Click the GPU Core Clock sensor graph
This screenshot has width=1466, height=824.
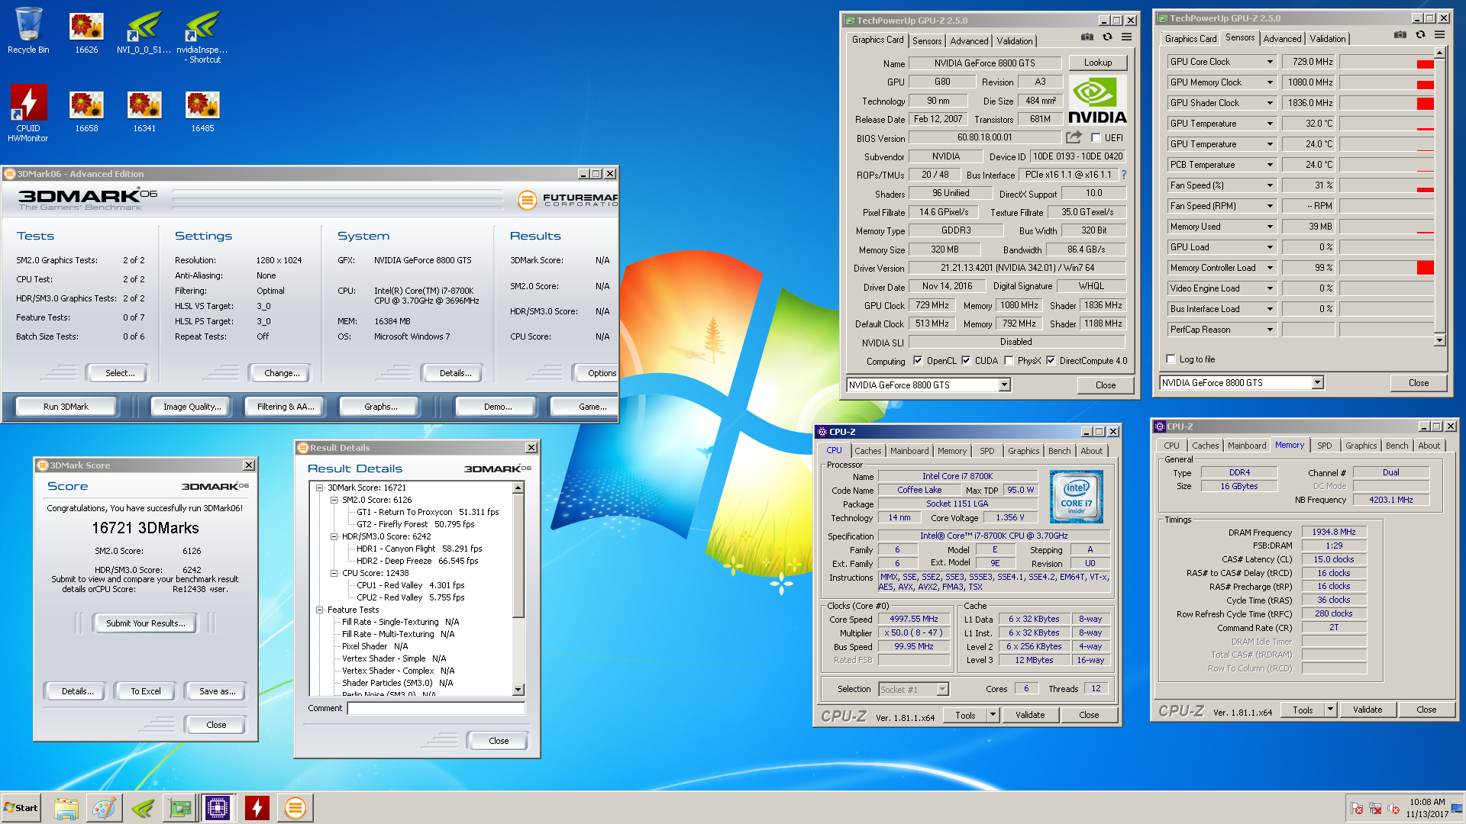[1387, 62]
